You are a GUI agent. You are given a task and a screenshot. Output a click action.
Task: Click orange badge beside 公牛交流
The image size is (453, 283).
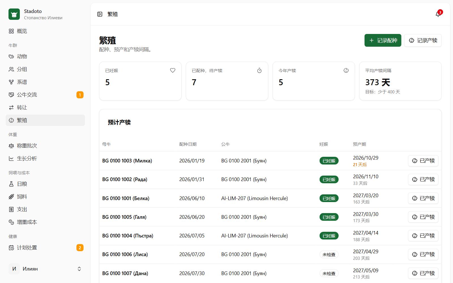pos(80,95)
